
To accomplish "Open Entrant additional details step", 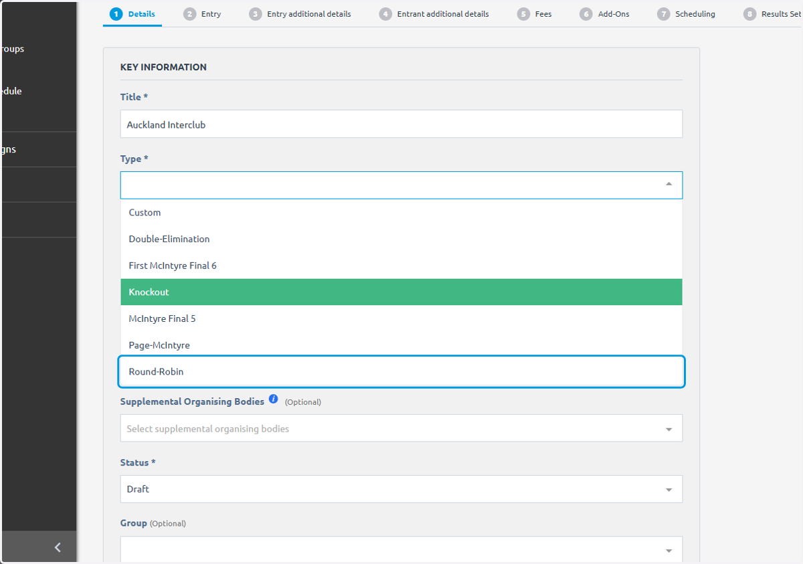I will coord(434,14).
